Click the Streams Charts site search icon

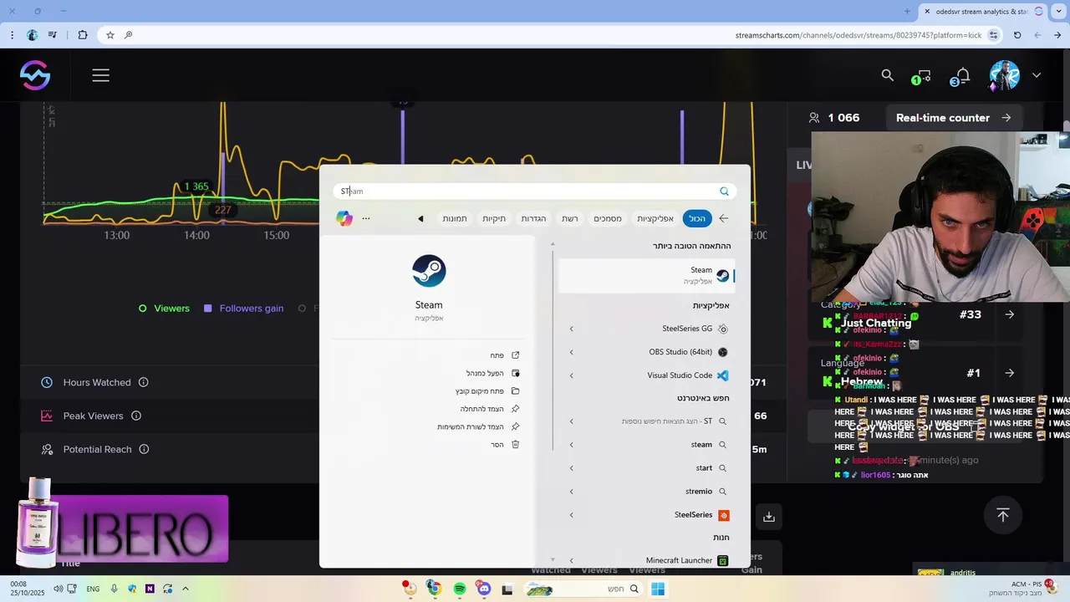coord(888,75)
